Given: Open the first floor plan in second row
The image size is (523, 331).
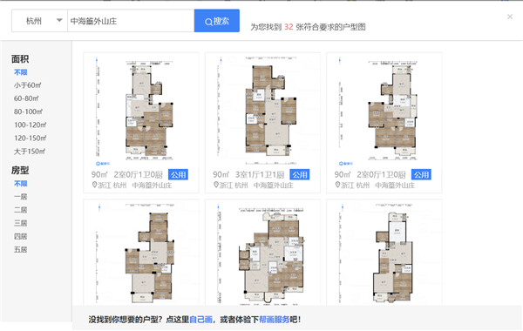Looking at the screenshot, I should (141, 253).
